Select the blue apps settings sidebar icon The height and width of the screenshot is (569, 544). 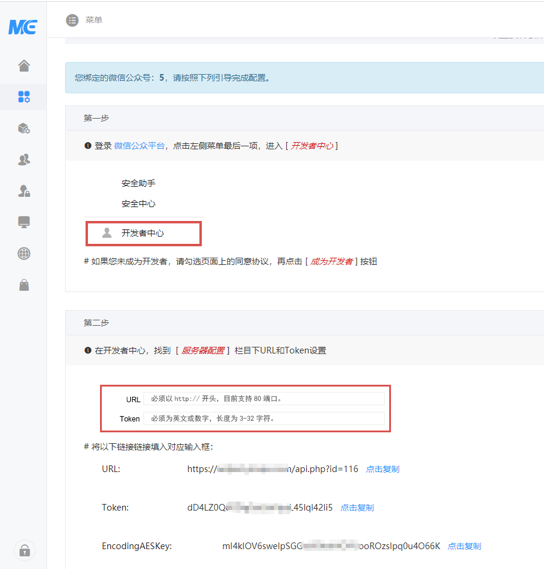24,97
